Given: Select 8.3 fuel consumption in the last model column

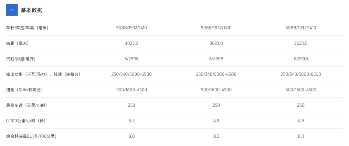Looking at the screenshot, I should coord(301,136).
